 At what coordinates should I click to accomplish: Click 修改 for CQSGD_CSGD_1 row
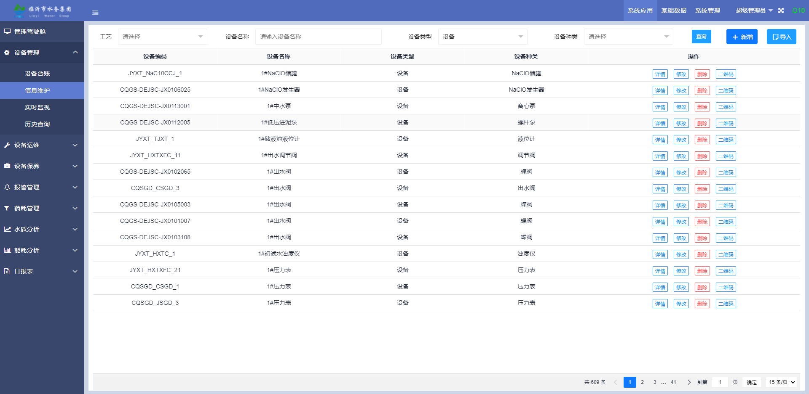point(681,287)
